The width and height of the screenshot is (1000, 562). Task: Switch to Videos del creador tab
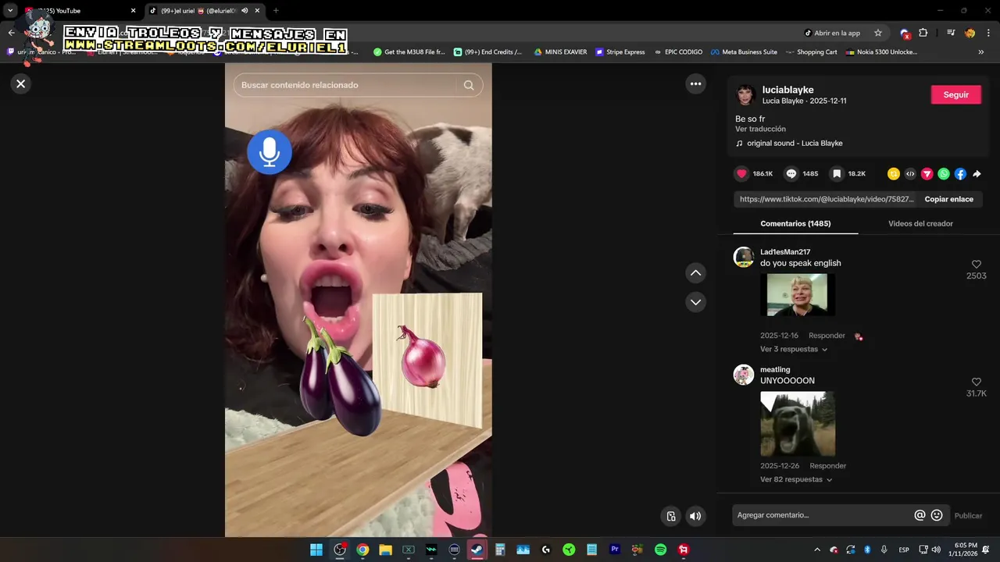tap(920, 224)
